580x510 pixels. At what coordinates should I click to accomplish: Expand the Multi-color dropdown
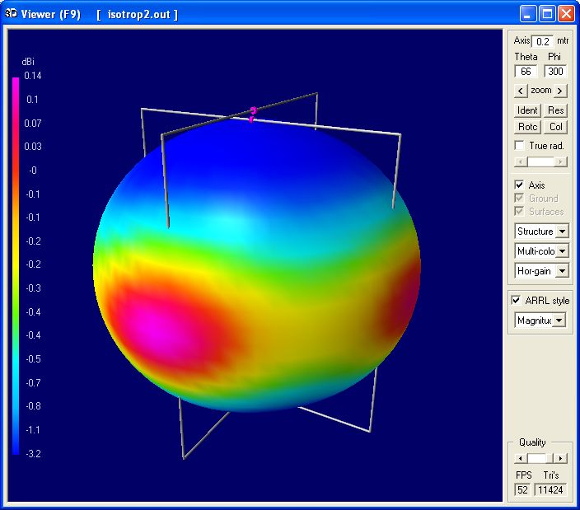(562, 251)
